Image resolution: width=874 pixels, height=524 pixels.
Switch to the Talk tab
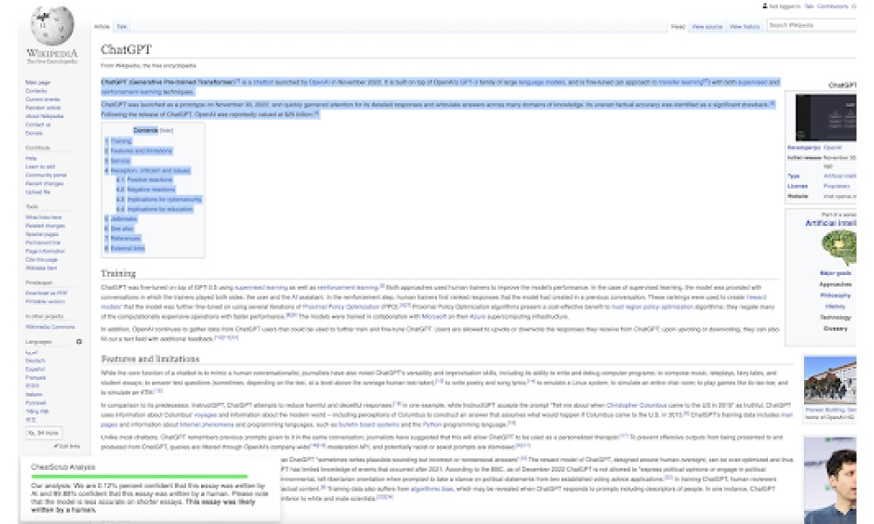(121, 27)
